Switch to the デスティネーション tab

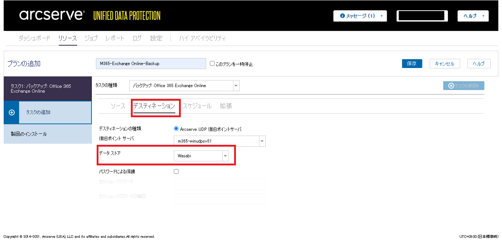click(x=154, y=106)
